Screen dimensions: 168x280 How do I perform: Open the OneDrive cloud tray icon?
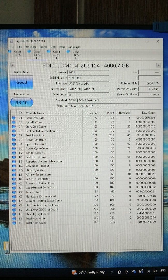134,272
